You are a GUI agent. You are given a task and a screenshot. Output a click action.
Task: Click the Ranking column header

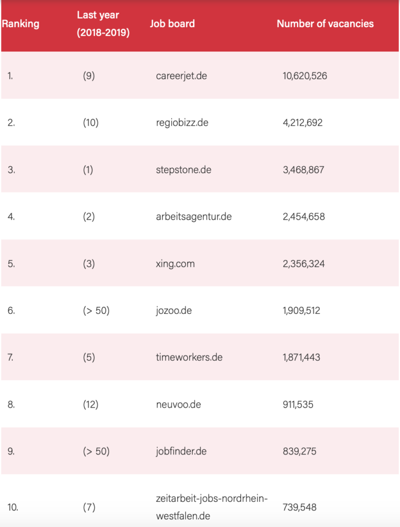tap(21, 24)
